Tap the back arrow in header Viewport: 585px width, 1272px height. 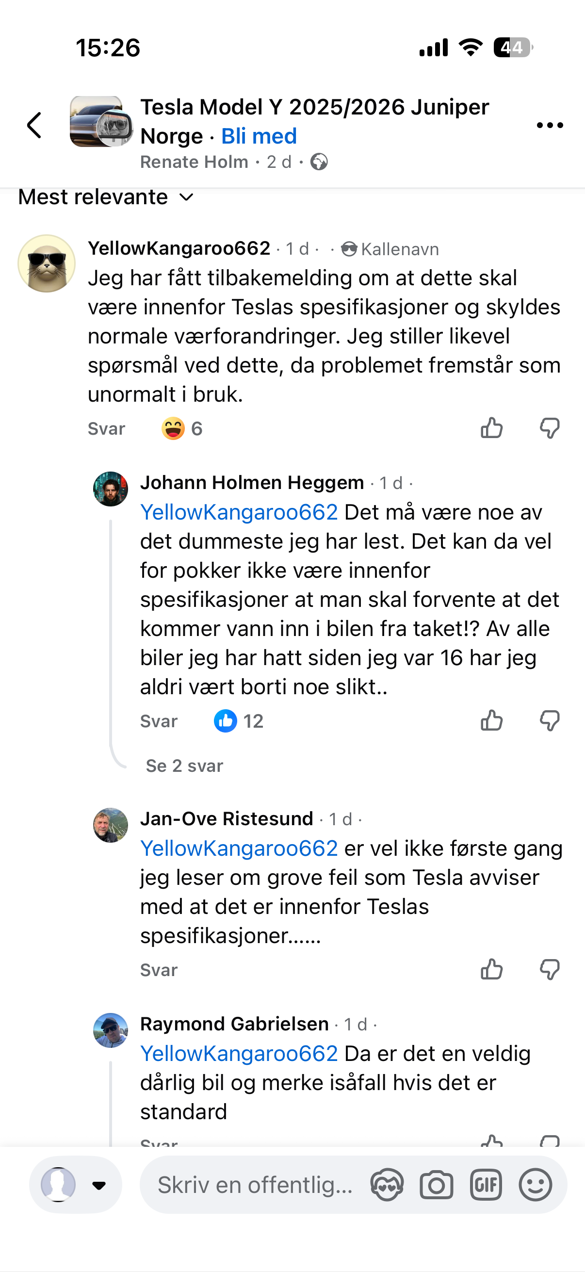34,125
